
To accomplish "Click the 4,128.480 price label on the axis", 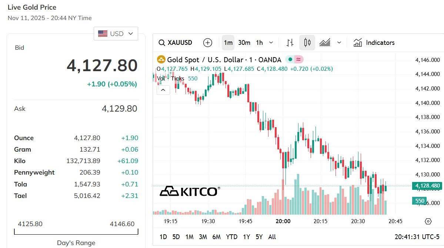I will pyautogui.click(x=428, y=185).
